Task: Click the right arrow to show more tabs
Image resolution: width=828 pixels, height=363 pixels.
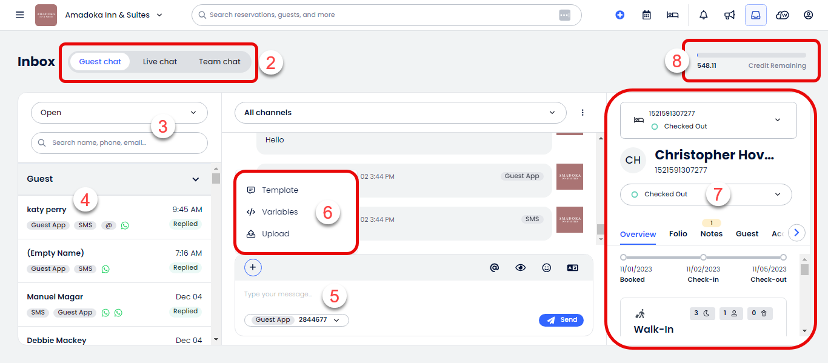Action: click(796, 232)
